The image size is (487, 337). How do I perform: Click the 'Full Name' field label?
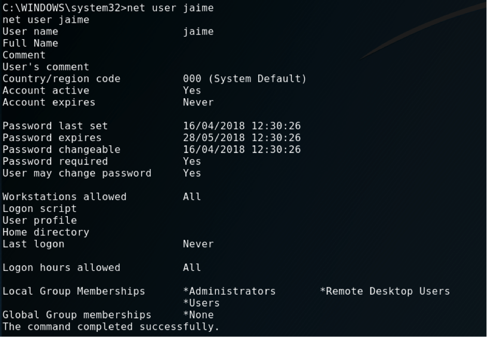[30, 43]
